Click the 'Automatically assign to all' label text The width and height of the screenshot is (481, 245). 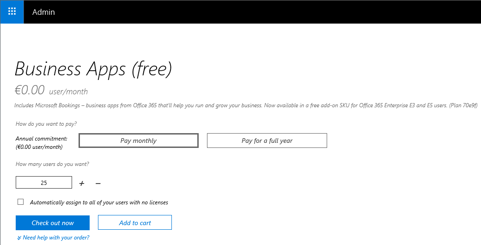(x=99, y=202)
